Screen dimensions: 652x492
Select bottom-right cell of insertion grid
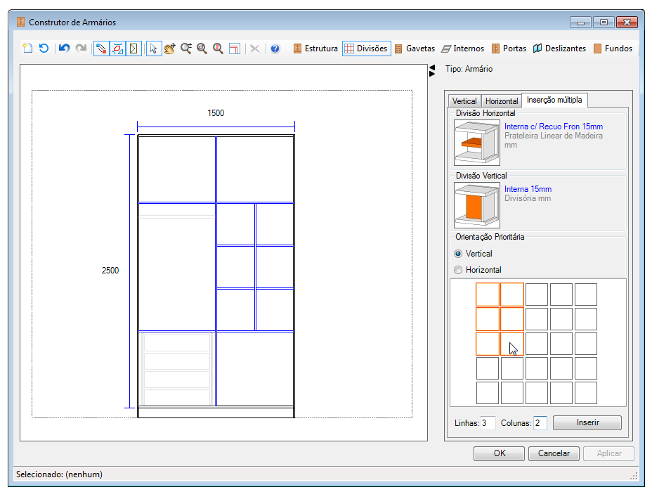coord(585,393)
